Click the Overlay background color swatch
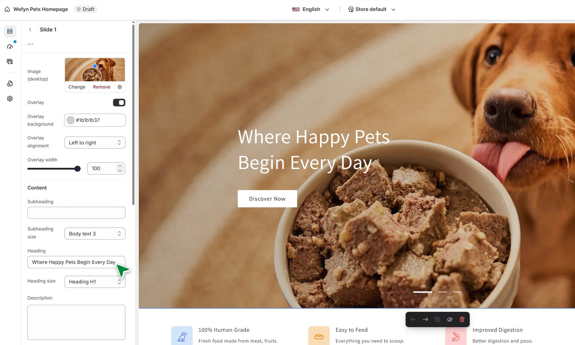The height and width of the screenshot is (345, 575). tap(70, 120)
